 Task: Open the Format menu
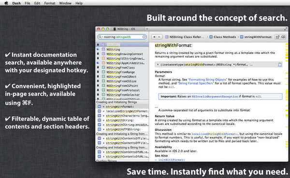coord(50,3)
